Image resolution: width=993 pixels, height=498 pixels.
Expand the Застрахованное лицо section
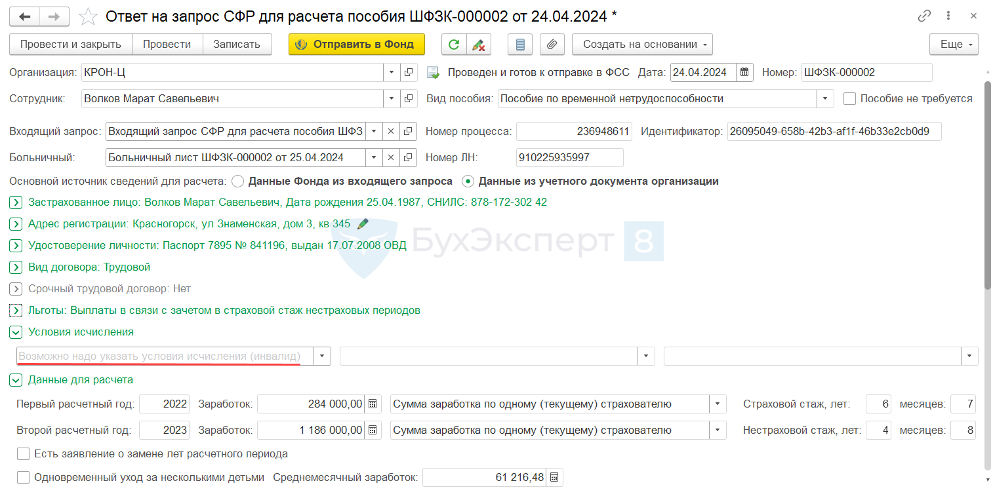pos(16,202)
